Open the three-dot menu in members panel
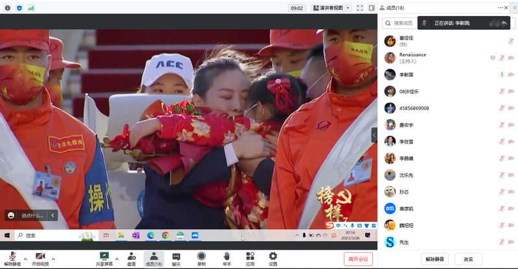 tap(501, 8)
